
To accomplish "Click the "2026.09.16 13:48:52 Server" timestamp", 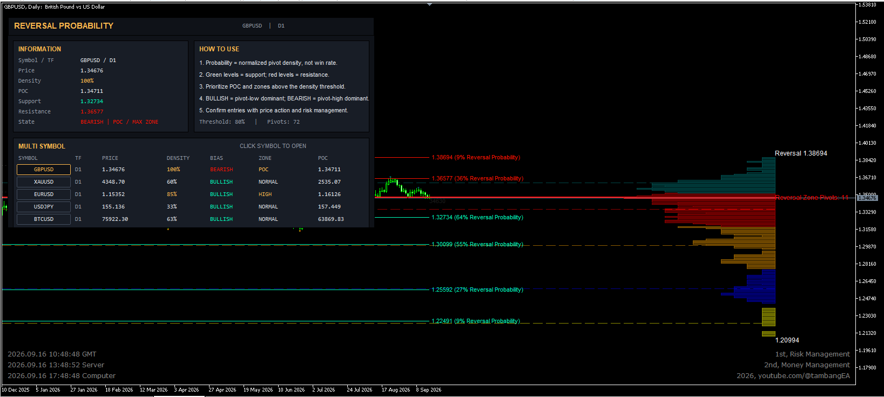I will (x=56, y=365).
